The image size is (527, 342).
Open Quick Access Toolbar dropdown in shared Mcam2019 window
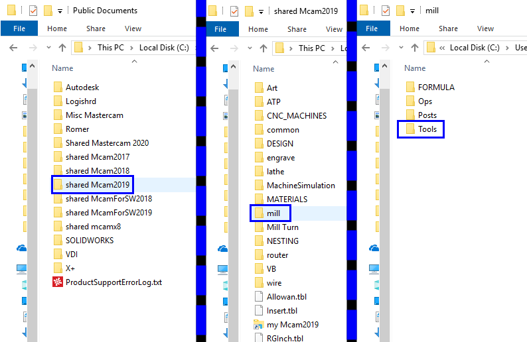[x=261, y=12]
